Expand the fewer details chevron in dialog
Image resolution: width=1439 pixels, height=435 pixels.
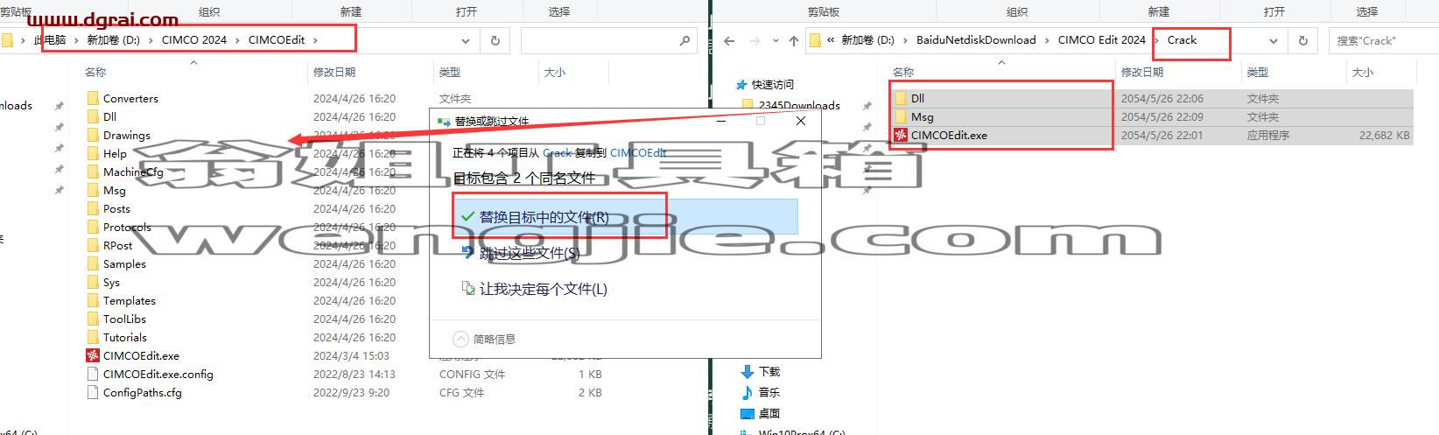461,339
